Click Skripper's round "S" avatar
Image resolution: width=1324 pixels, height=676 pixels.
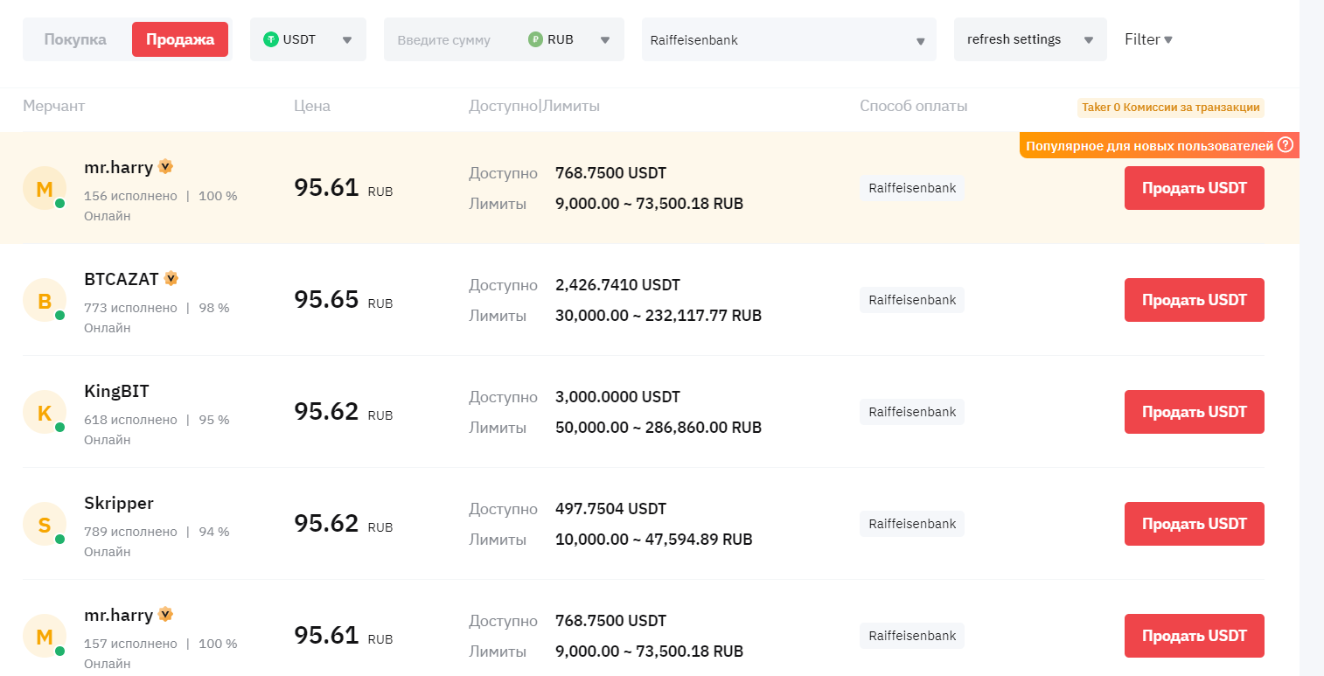[x=45, y=525]
